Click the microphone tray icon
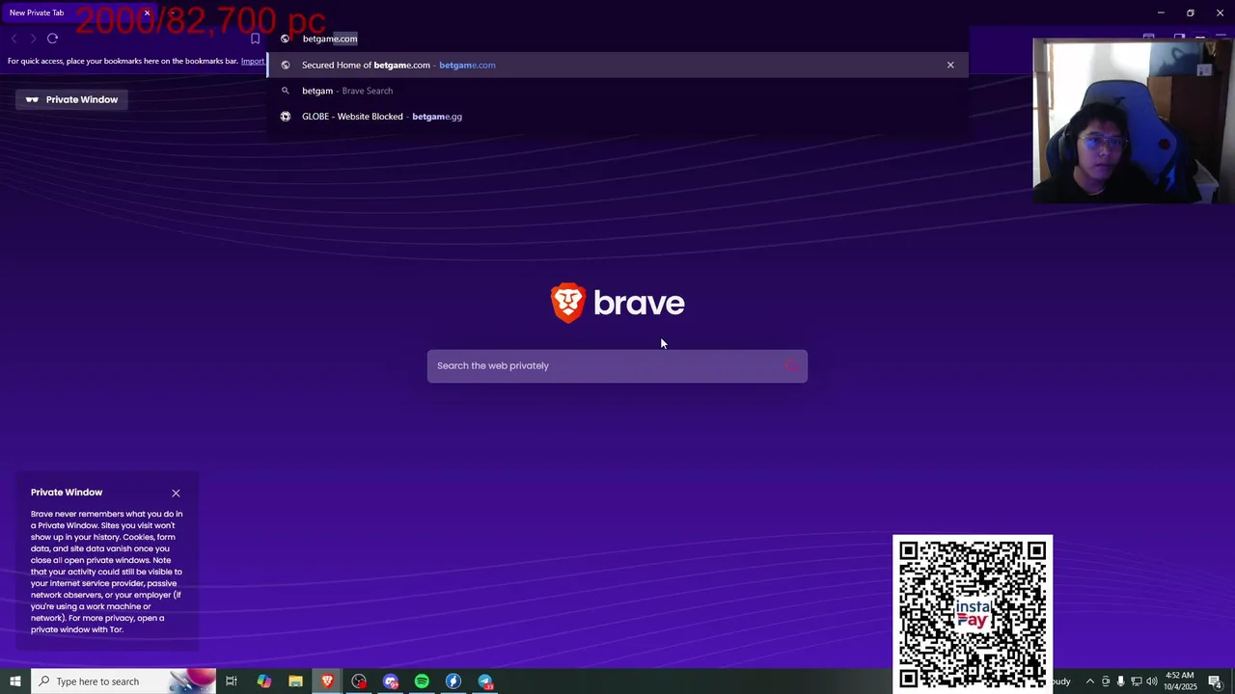Image resolution: width=1235 pixels, height=694 pixels. tap(1120, 681)
